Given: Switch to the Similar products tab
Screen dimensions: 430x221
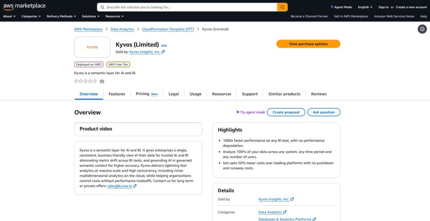Looking at the screenshot, I should [284, 94].
